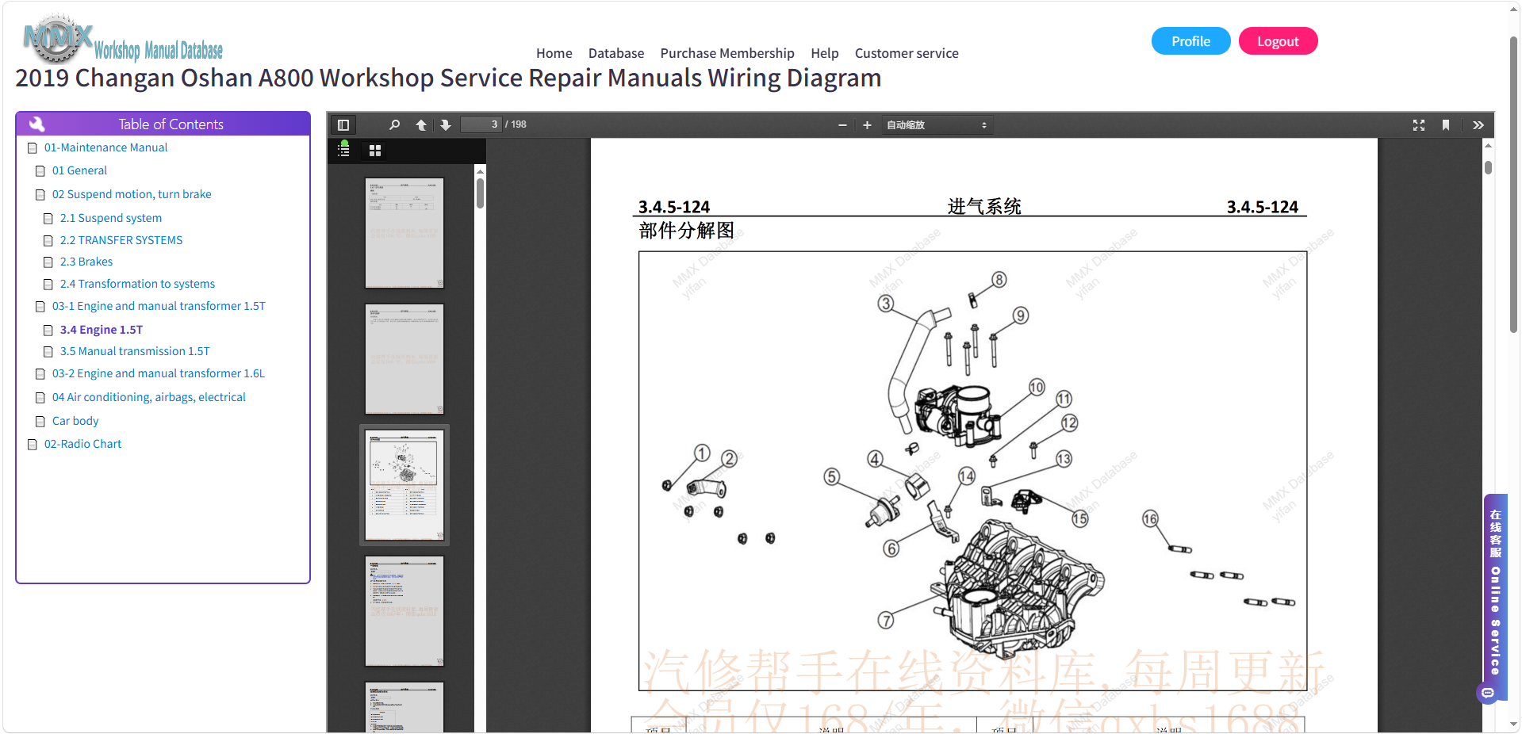The height and width of the screenshot is (734, 1522).
Task: Go to the next PDF page
Action: [x=446, y=124]
